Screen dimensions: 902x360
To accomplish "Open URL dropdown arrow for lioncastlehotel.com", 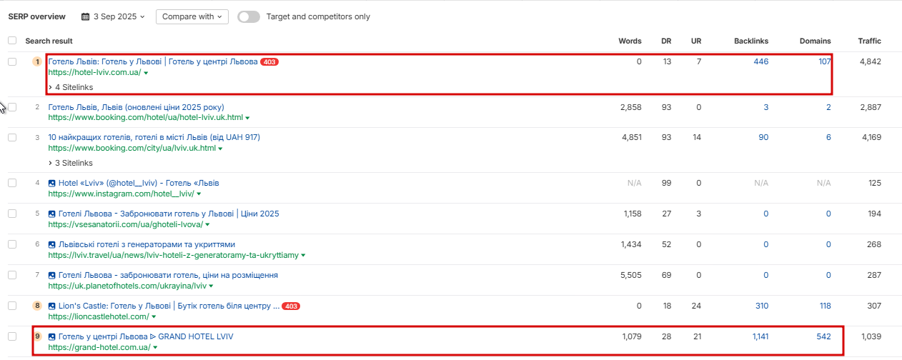I will [x=154, y=316].
